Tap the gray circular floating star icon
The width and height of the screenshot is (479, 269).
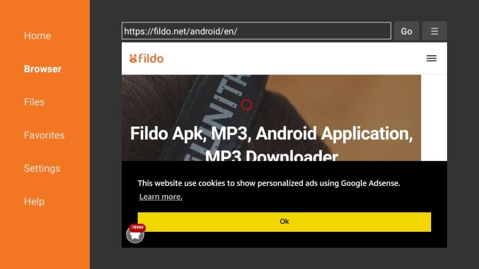pyautogui.click(x=135, y=235)
